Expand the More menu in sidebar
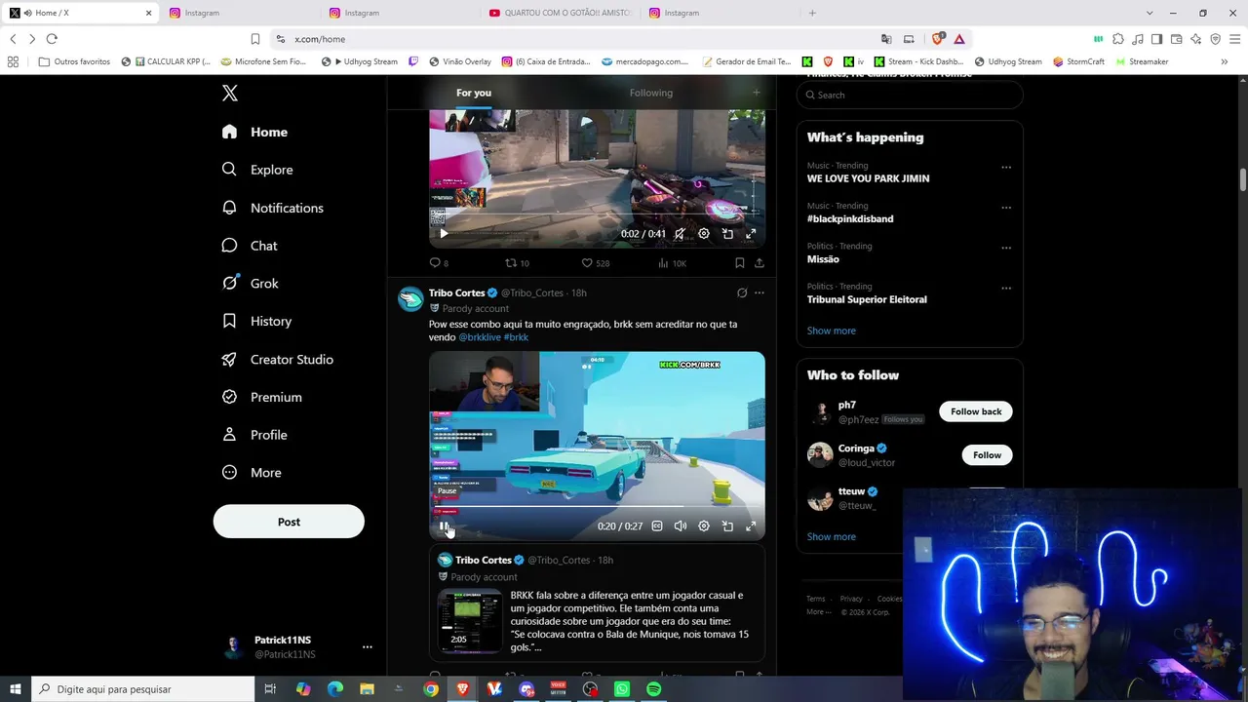The width and height of the screenshot is (1248, 702). coord(252,473)
